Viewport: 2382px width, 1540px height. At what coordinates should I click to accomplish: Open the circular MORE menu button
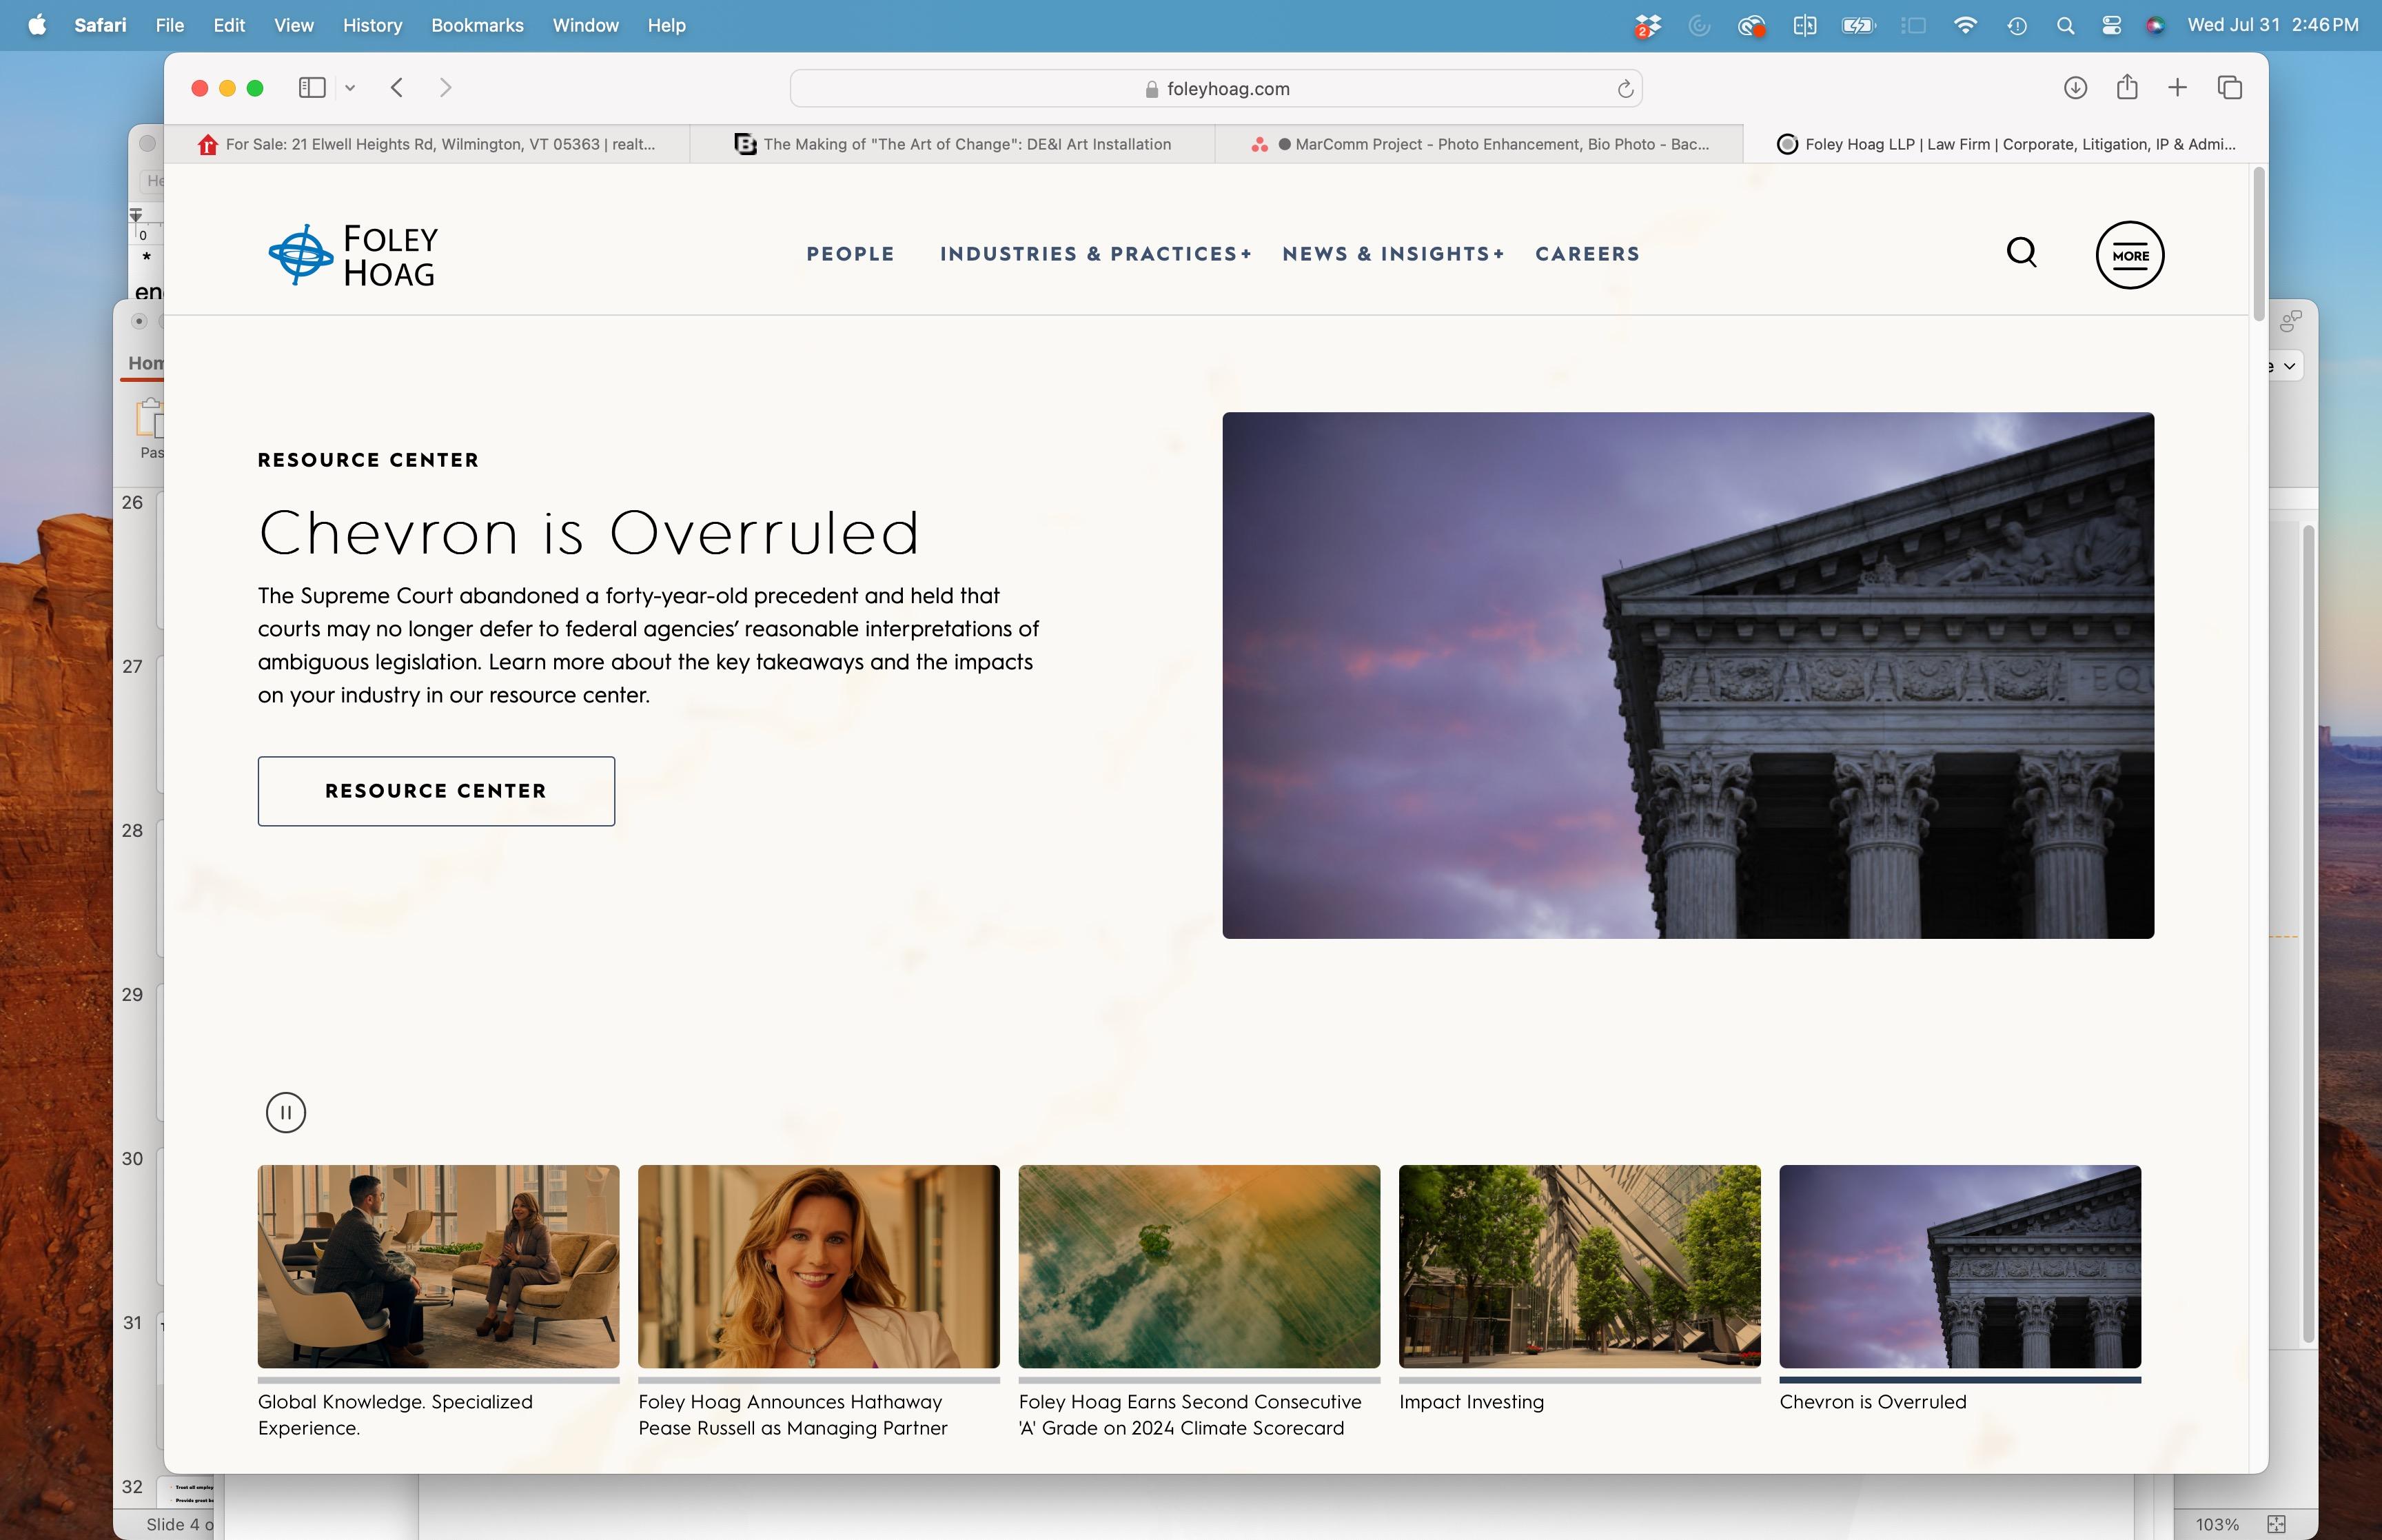click(x=2129, y=255)
